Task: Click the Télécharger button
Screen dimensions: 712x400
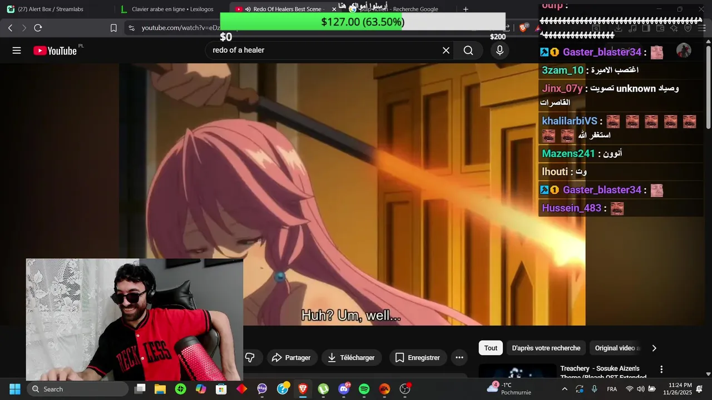Action: (x=352, y=358)
